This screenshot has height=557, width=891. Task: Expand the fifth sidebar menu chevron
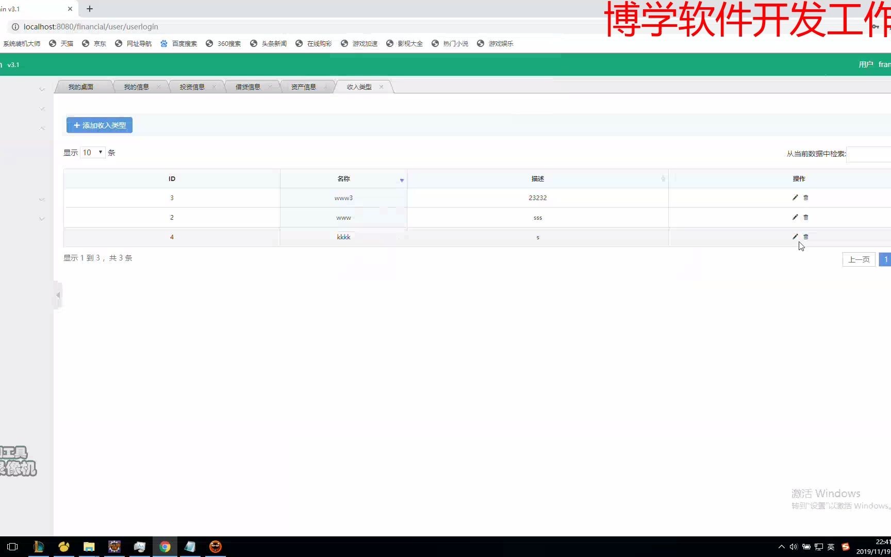42,219
